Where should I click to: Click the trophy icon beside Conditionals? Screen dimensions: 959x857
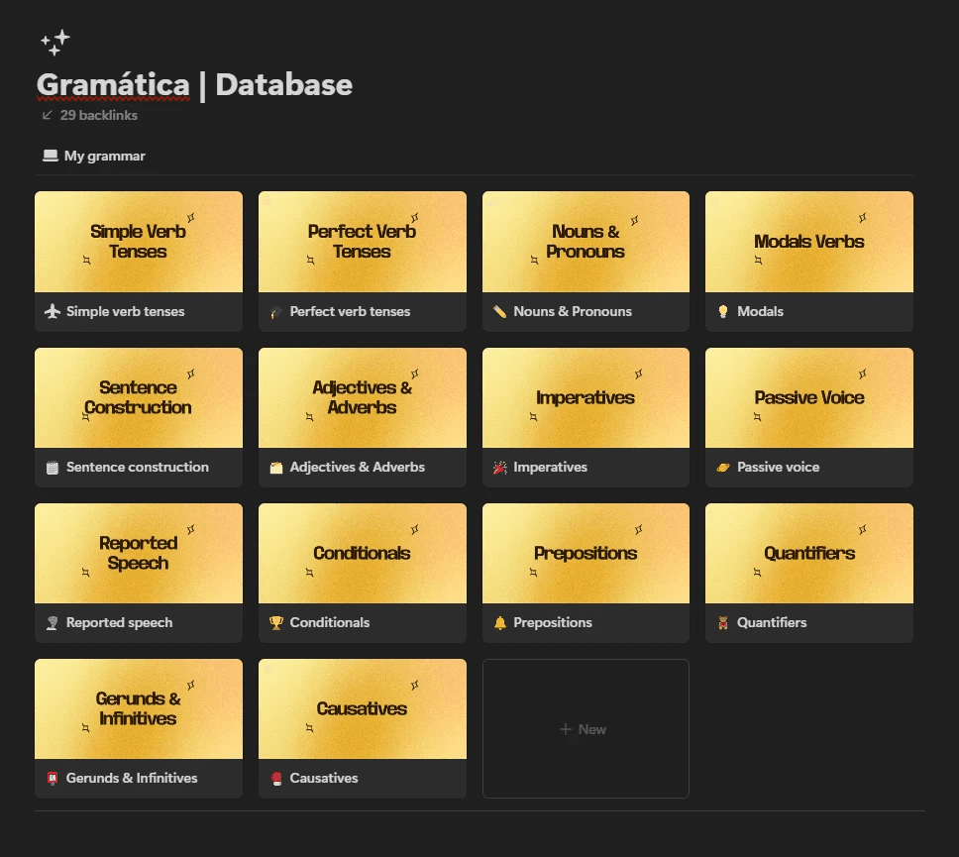(276, 623)
